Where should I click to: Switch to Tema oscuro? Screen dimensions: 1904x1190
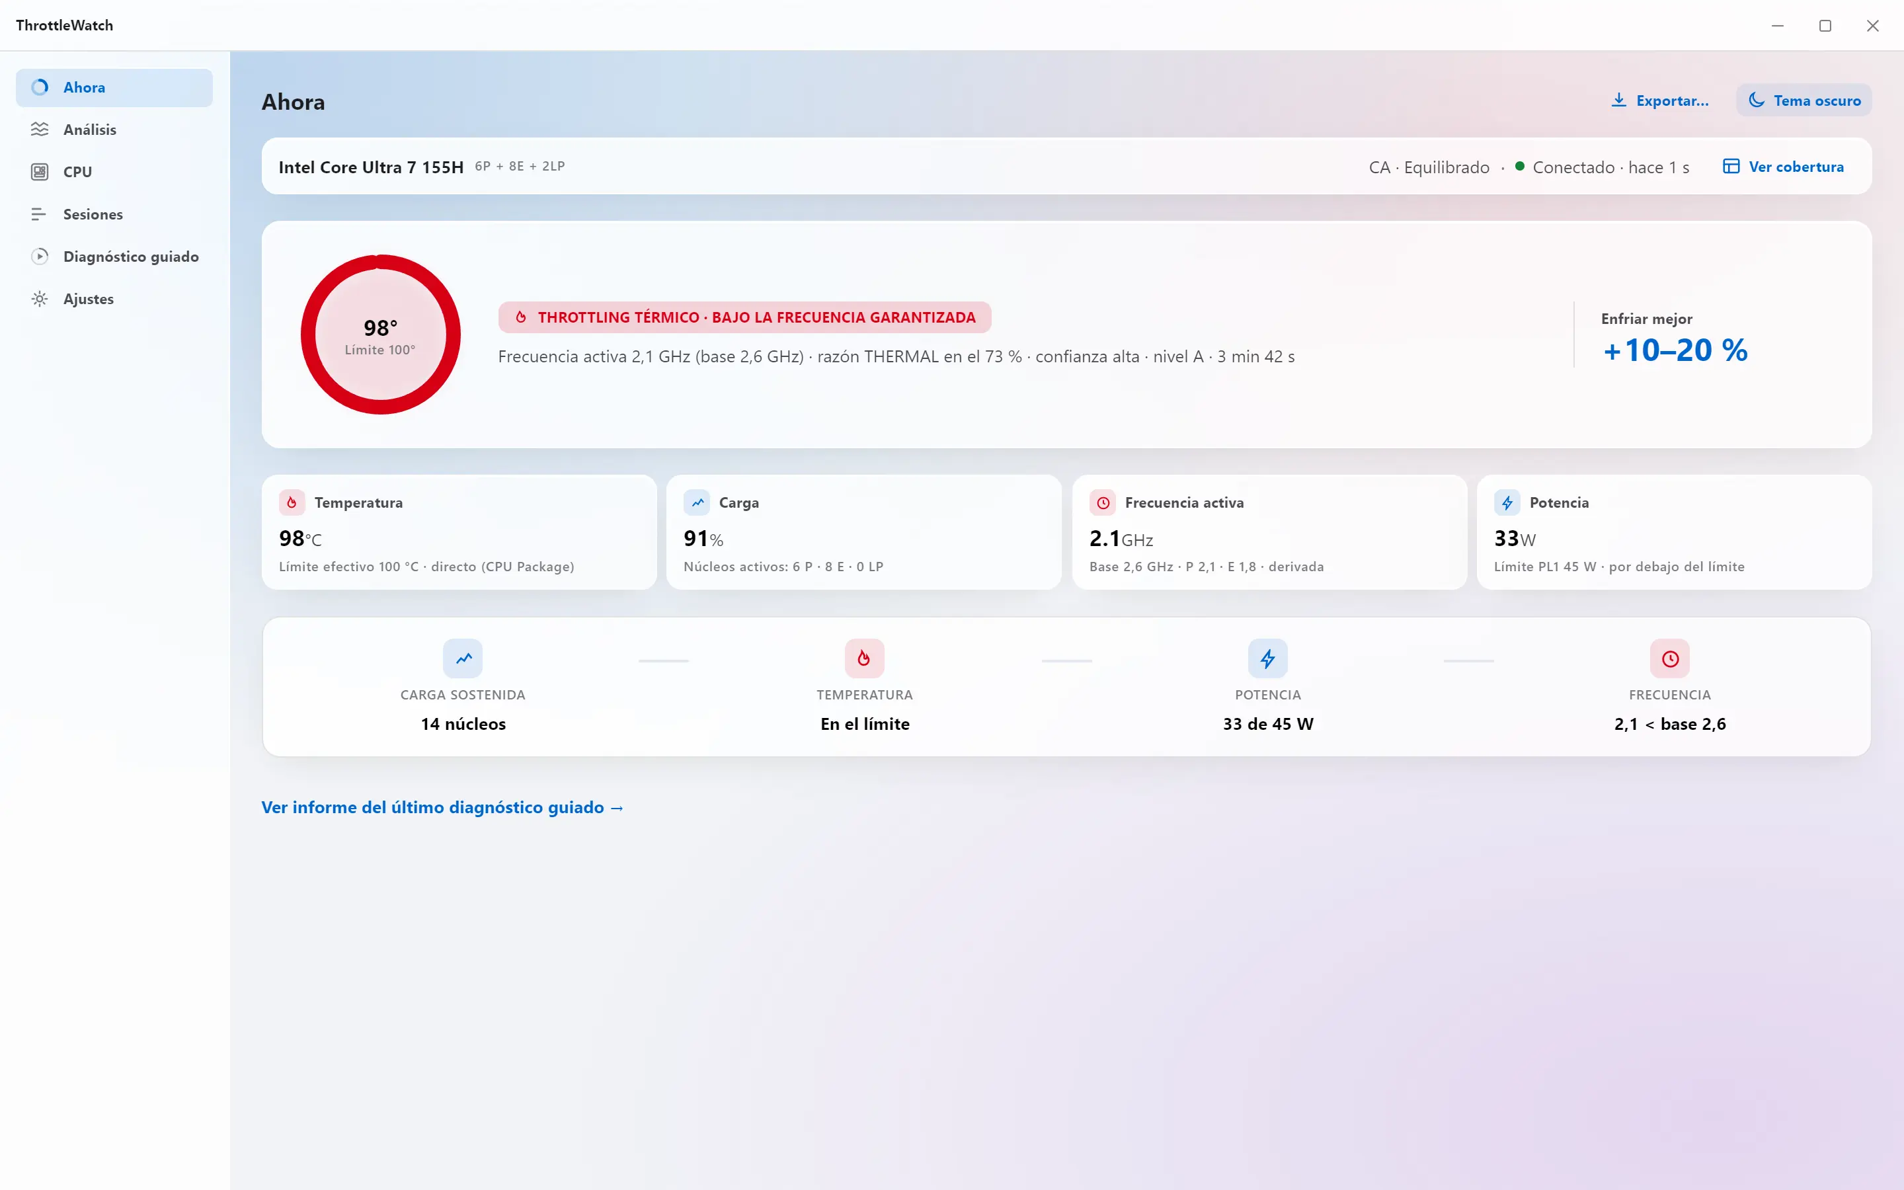click(1804, 100)
